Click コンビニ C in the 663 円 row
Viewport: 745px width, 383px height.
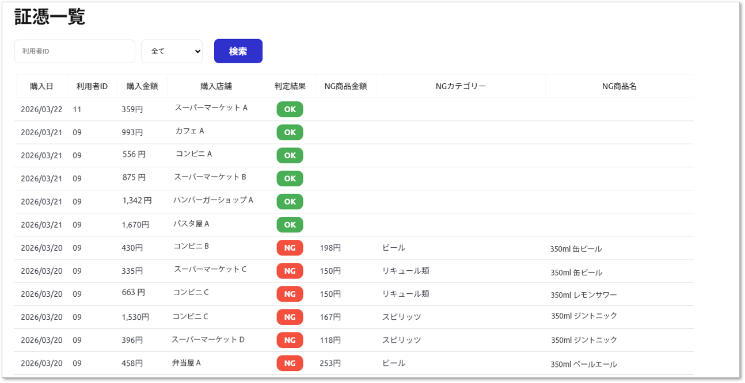(191, 292)
